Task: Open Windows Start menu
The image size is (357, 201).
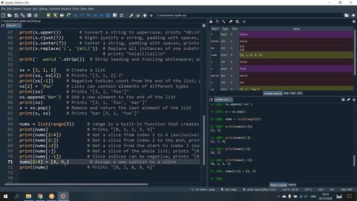Action: pos(6,196)
